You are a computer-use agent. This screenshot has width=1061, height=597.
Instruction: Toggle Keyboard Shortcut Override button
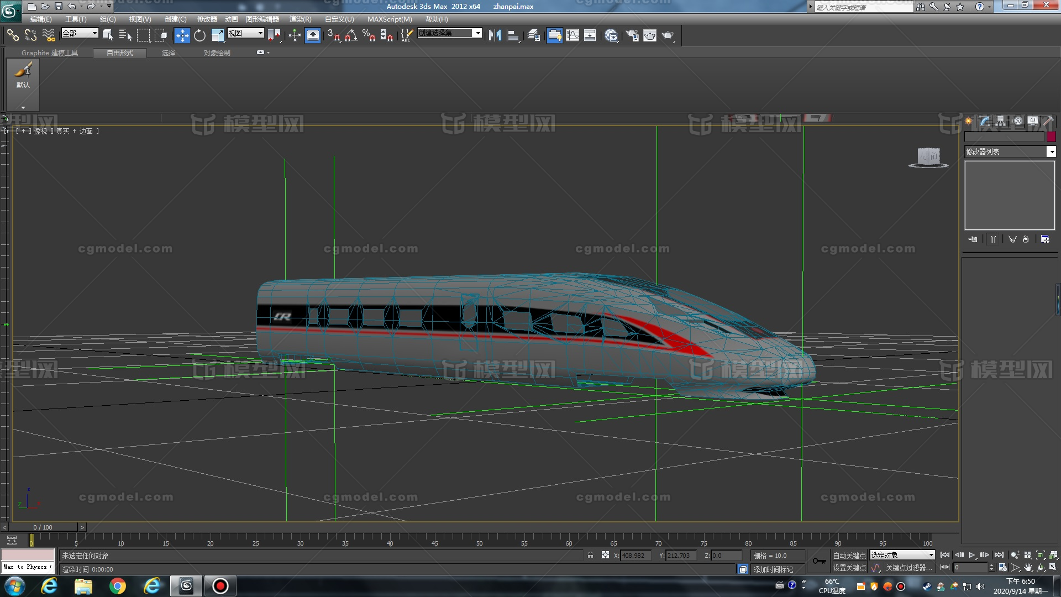click(313, 35)
